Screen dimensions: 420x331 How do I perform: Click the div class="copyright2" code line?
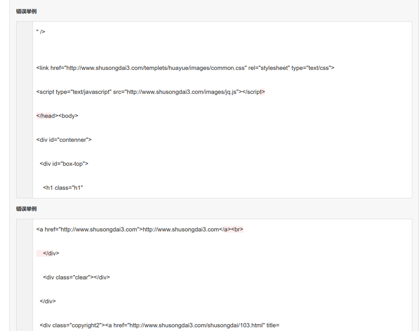coord(159,325)
